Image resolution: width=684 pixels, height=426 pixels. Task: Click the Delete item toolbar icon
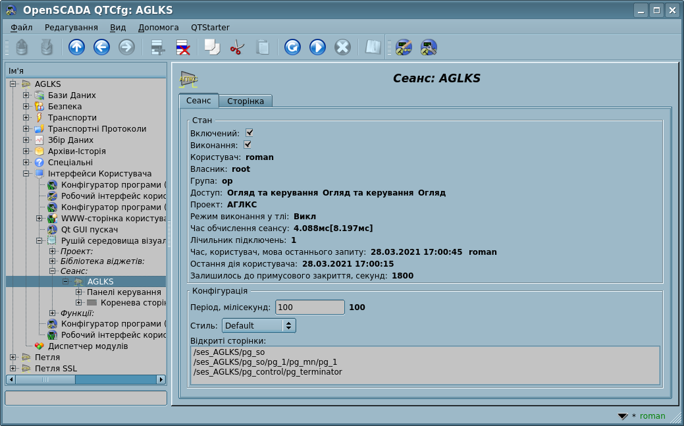pos(182,47)
